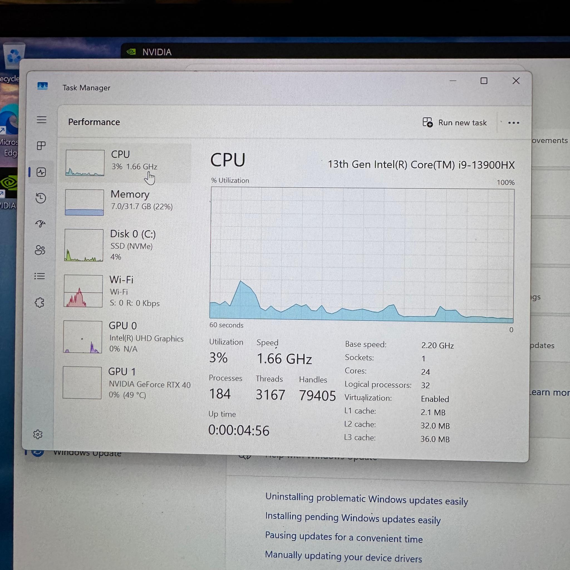Open the Details list icon in sidebar
The image size is (570, 570).
(x=40, y=276)
